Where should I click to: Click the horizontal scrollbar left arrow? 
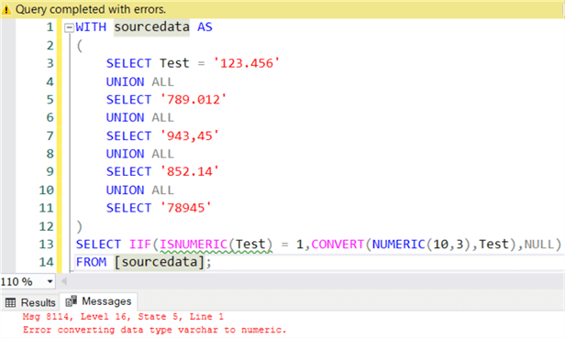[64, 281]
